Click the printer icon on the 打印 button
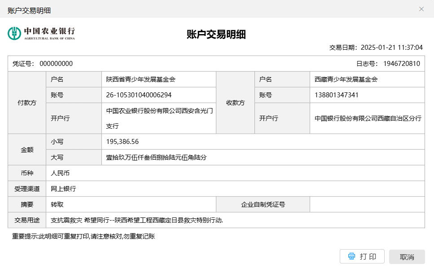Screen dimensions: 434x269 351,256
